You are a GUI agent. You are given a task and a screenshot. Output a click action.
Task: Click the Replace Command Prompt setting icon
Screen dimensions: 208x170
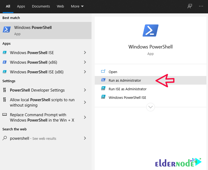point(5,114)
